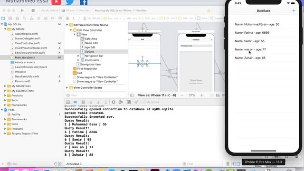Stop the running app
The width and height of the screenshot is (304, 171).
33,10
